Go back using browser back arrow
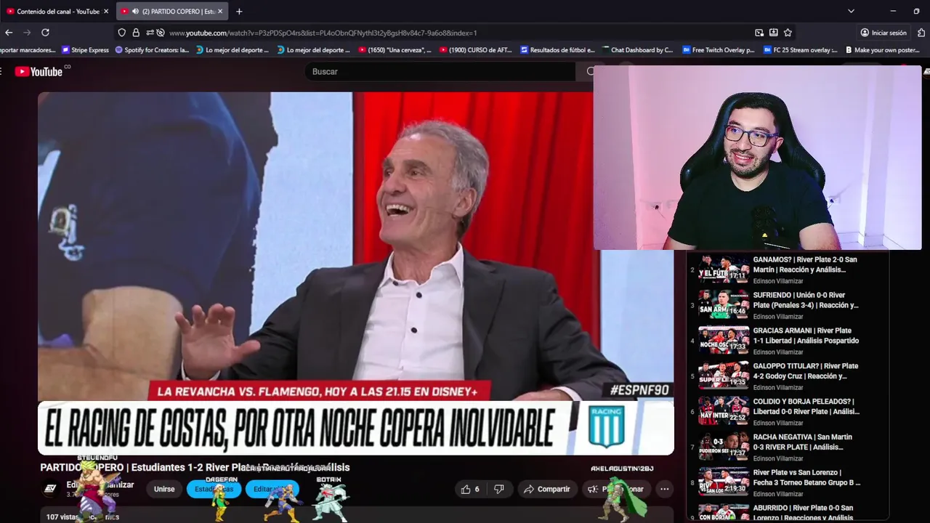Screen dimensions: 930x523 9,33
